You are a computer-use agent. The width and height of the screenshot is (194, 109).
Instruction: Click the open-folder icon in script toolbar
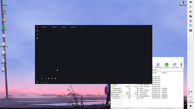tap(52, 78)
